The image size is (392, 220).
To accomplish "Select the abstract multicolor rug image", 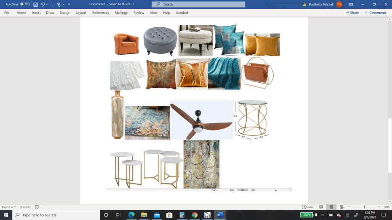I will click(202, 164).
